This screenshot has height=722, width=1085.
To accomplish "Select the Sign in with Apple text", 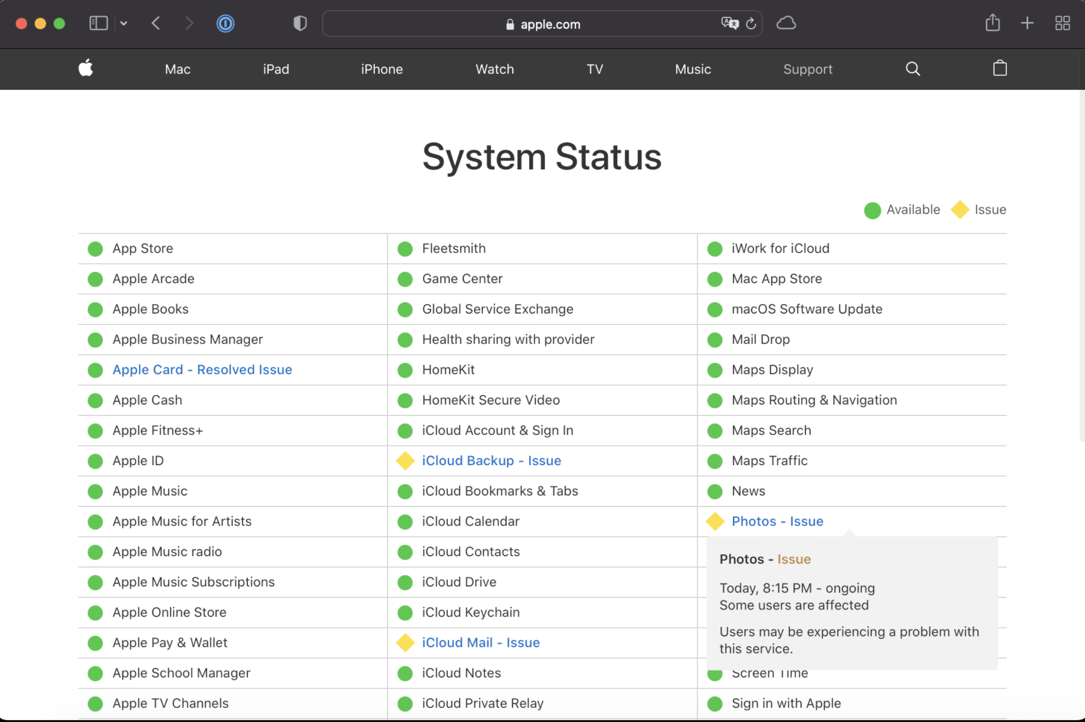I will click(786, 703).
